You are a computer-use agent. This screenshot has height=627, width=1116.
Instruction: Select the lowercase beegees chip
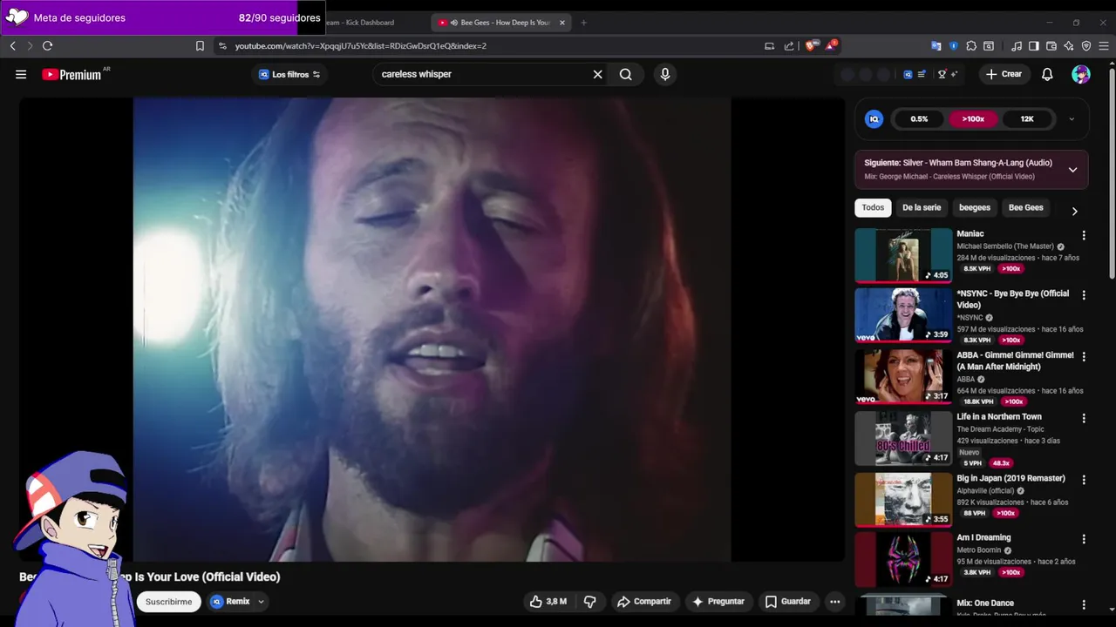click(x=975, y=207)
